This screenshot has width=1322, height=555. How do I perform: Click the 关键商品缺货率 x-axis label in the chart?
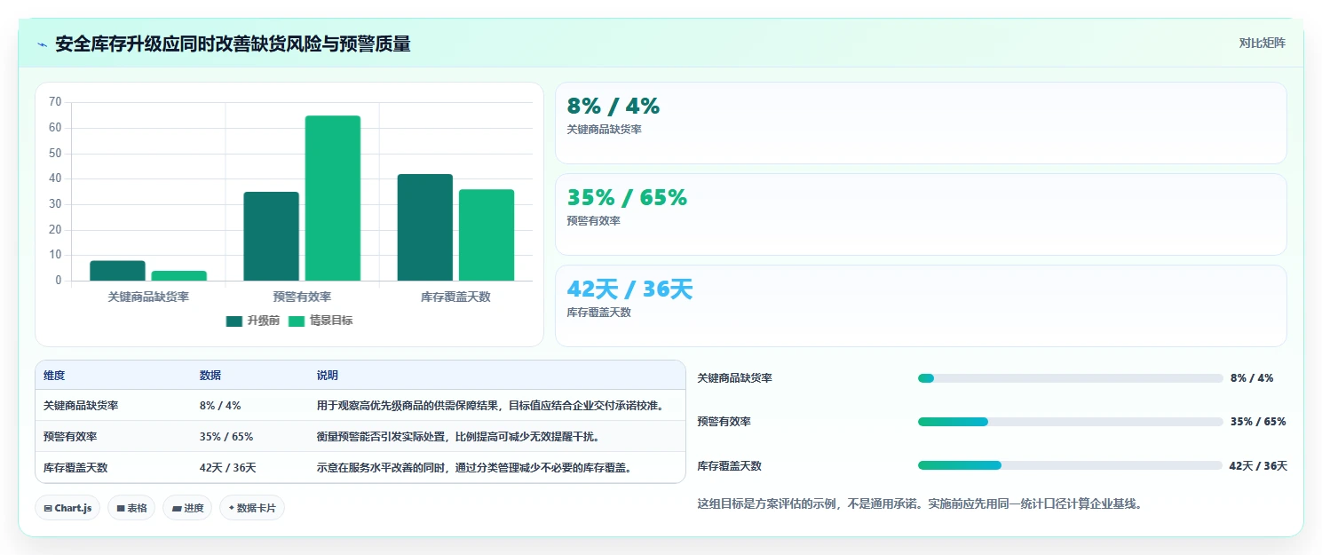coord(148,297)
